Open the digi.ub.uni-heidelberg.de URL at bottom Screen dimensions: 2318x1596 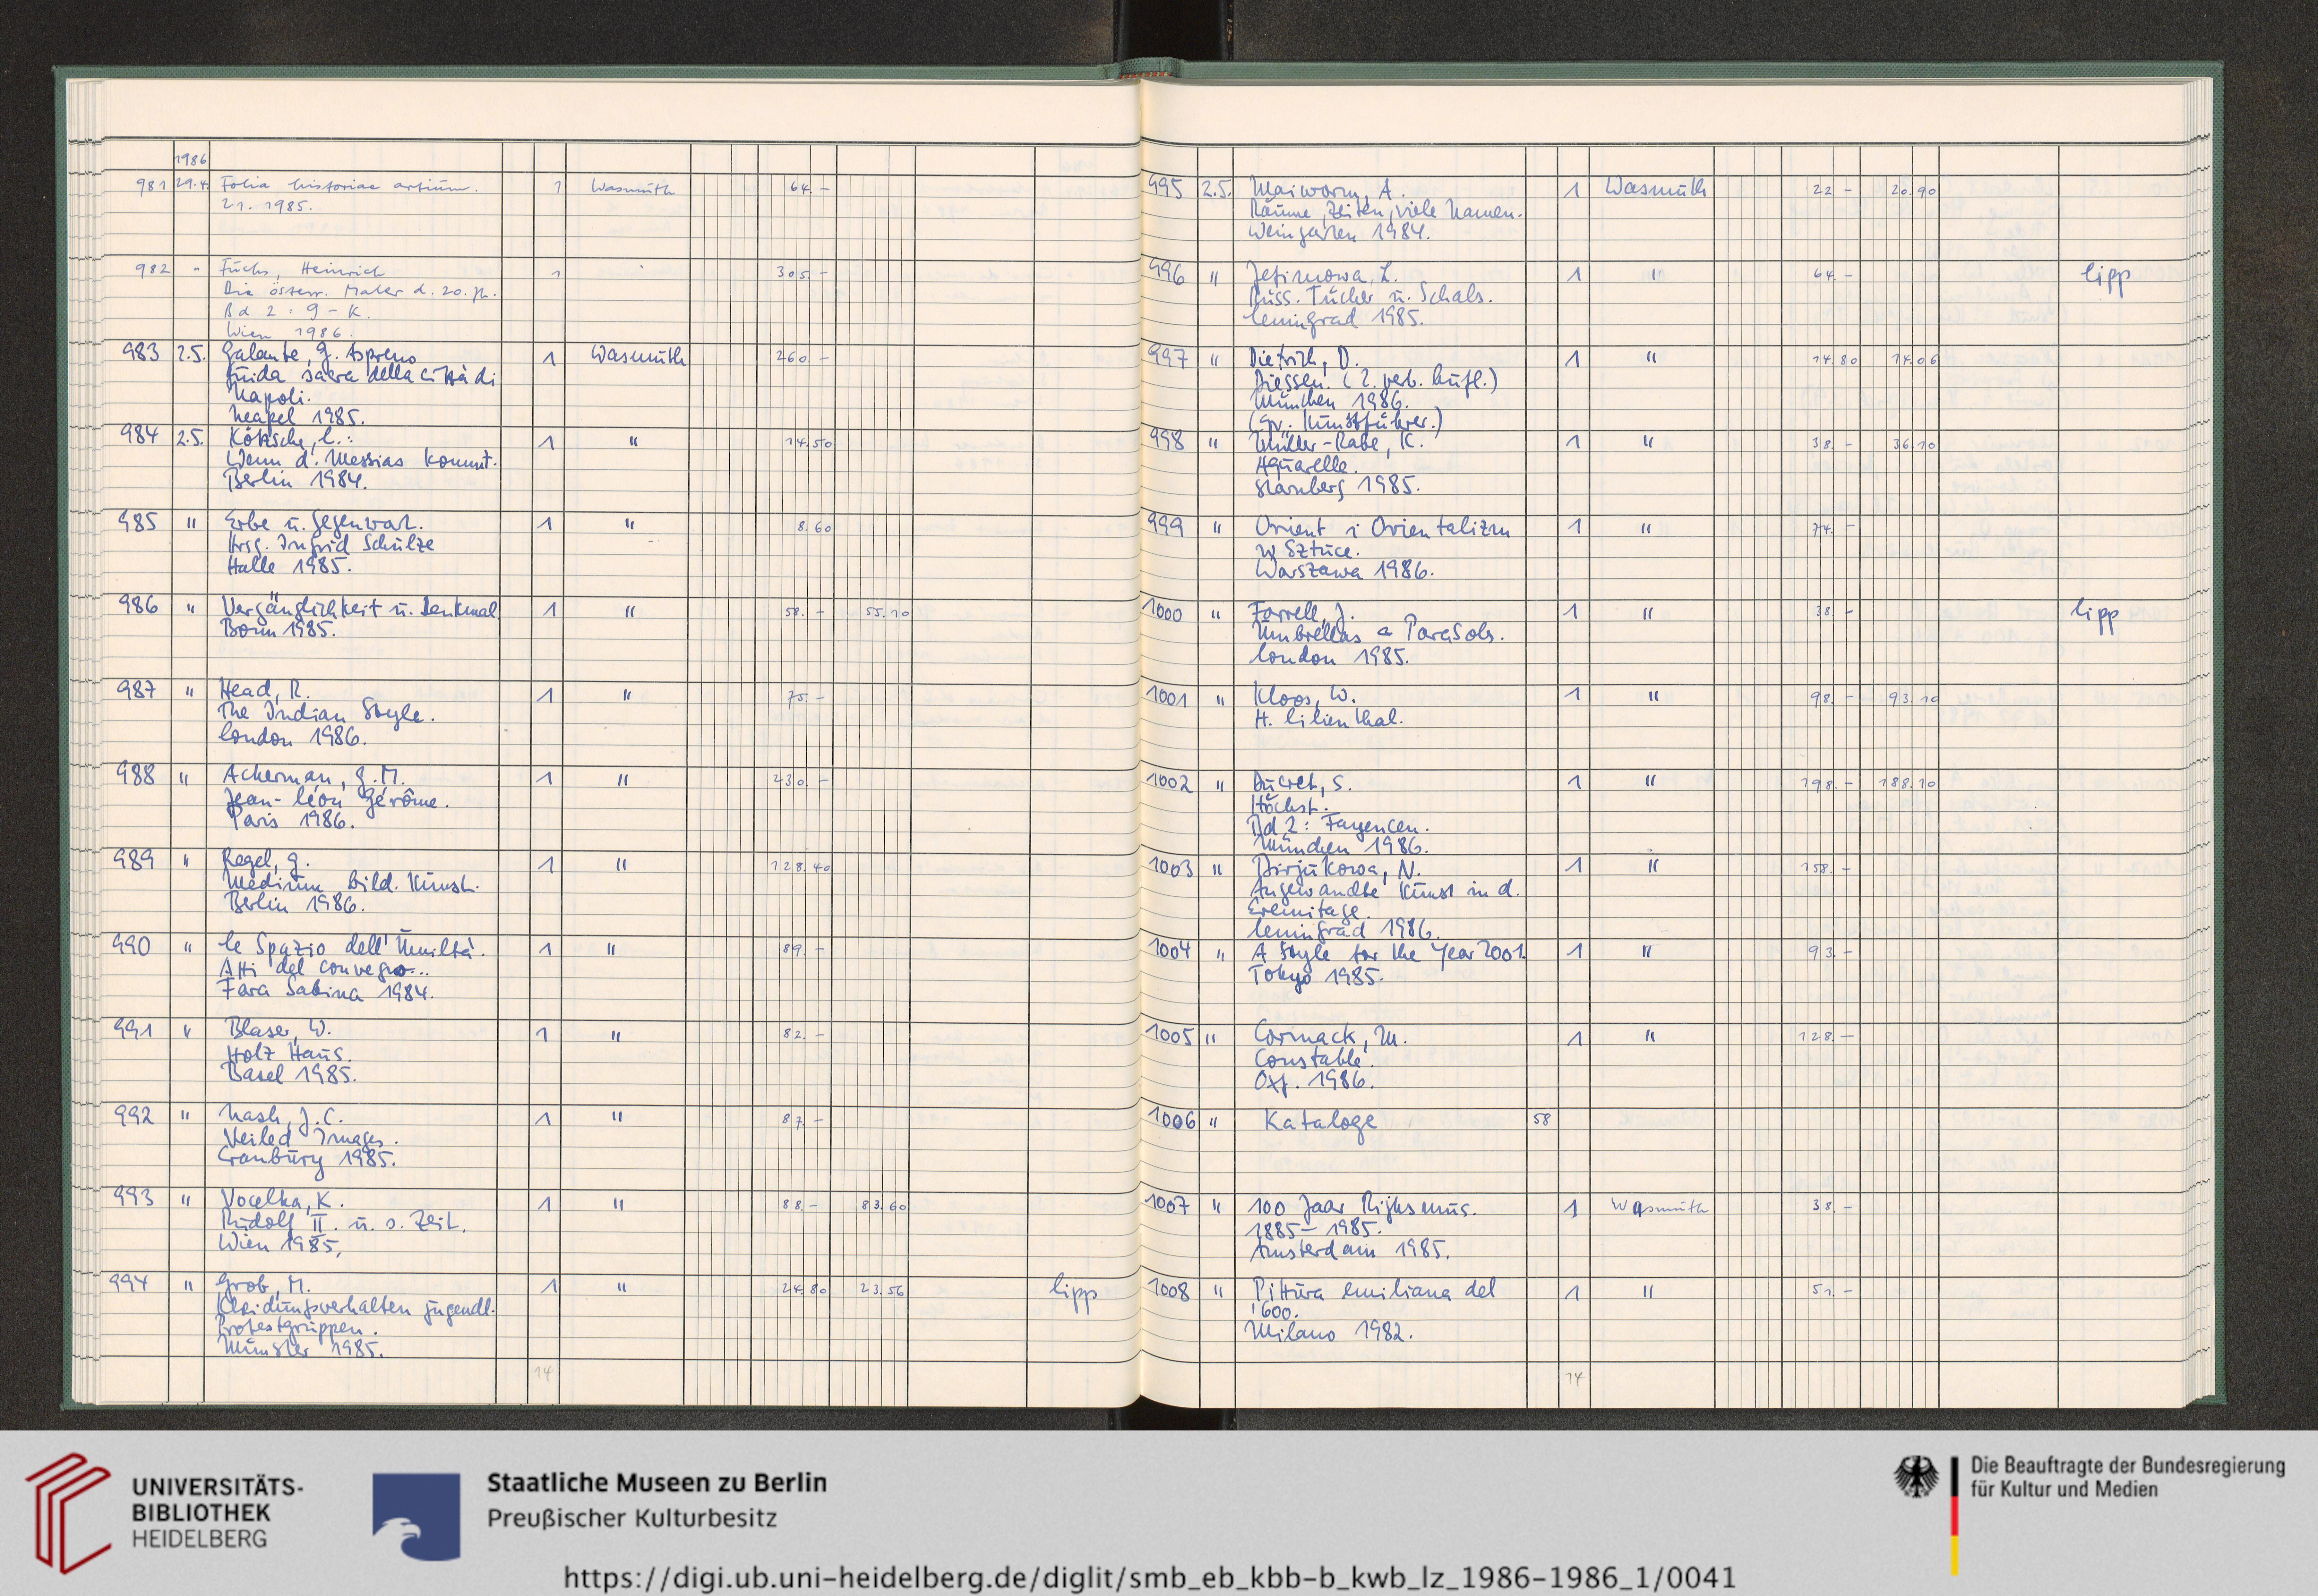coord(1150,1578)
